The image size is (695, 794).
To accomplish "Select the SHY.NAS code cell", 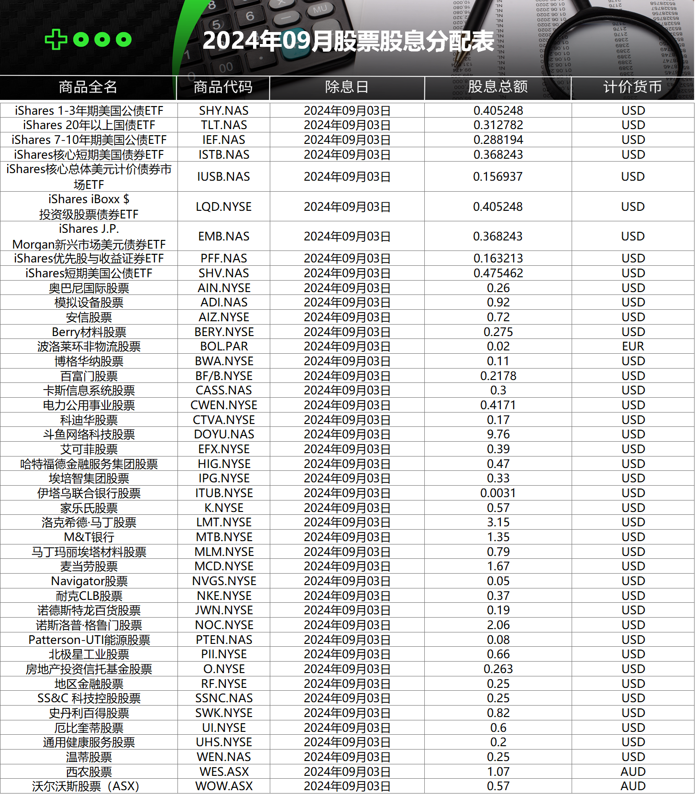I will (224, 111).
